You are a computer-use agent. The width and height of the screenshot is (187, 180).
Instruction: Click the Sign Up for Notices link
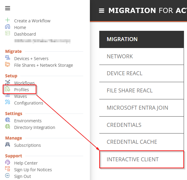[33, 170]
